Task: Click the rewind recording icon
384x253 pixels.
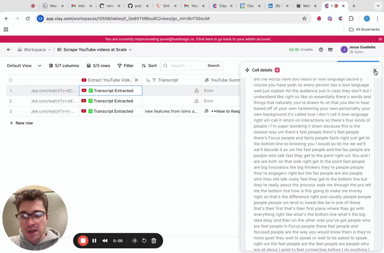Action: pos(105,241)
